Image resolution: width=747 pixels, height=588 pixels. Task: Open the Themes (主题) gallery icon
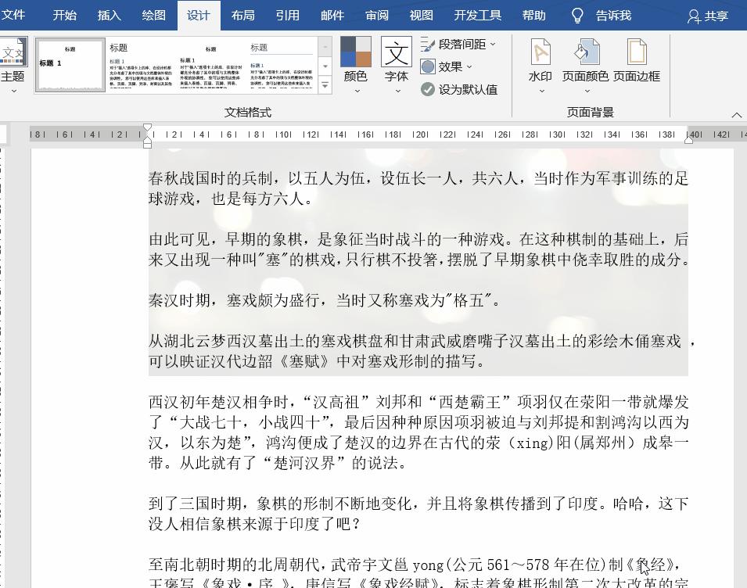13,55
